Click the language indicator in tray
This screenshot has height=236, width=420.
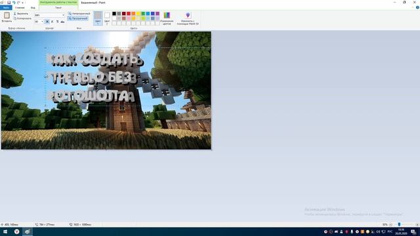[x=390, y=231]
